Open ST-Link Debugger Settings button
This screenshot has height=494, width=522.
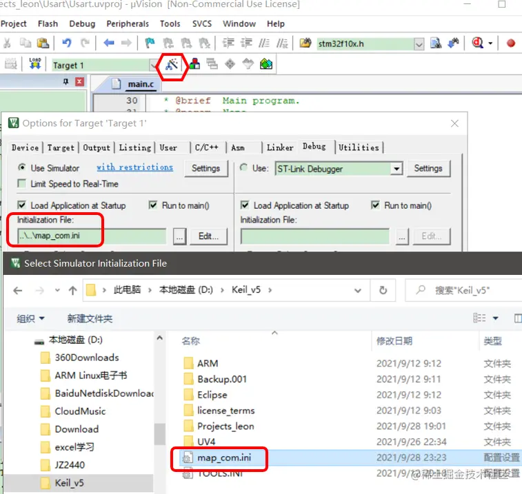pyautogui.click(x=428, y=168)
